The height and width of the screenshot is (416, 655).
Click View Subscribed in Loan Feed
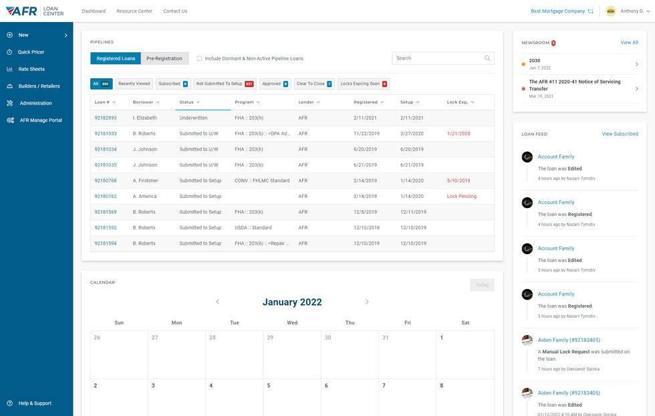(x=620, y=134)
